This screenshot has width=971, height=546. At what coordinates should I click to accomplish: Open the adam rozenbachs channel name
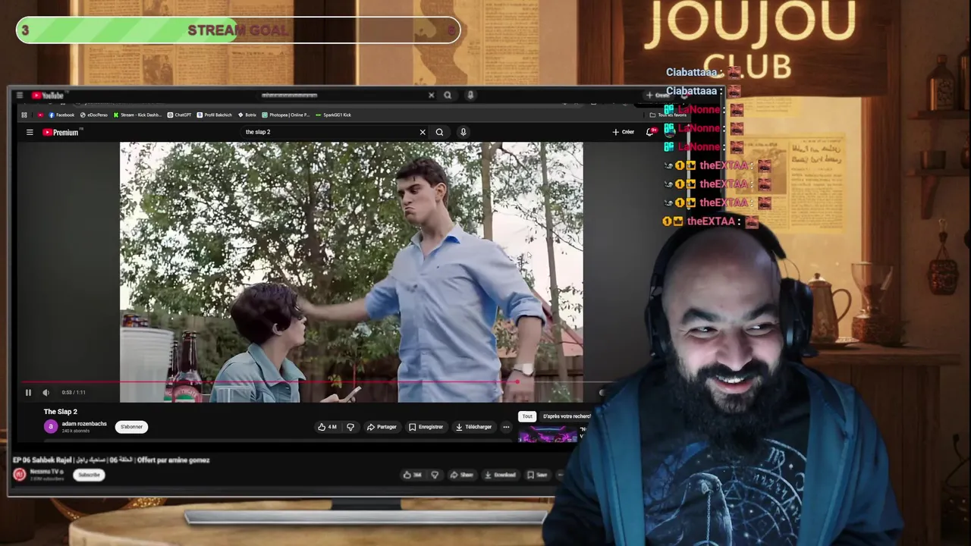pos(84,424)
